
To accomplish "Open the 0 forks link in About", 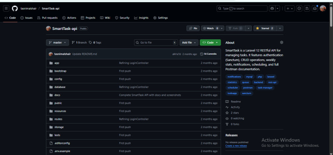I will 232,124.
